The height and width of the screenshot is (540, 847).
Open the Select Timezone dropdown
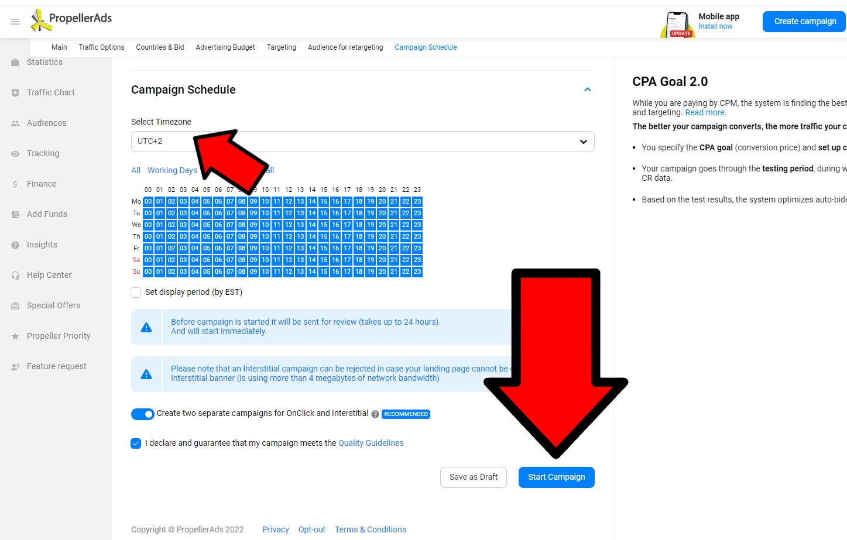(362, 142)
